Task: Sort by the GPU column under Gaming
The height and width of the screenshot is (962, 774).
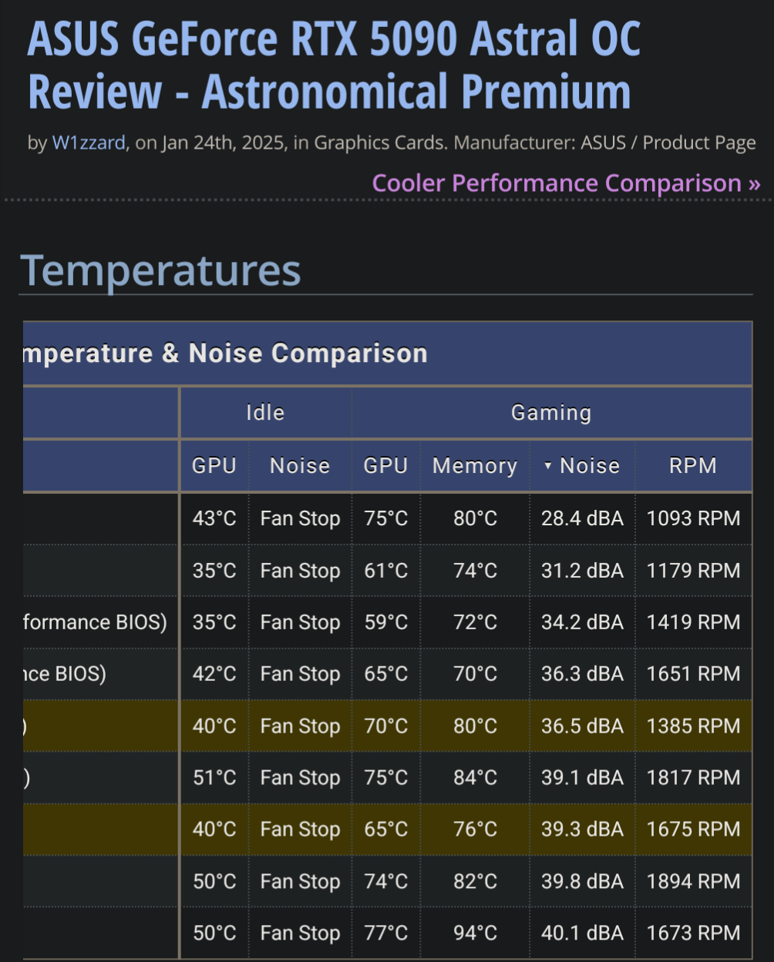Action: [x=385, y=466]
